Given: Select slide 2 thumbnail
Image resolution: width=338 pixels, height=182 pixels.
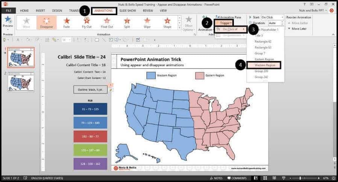Looking at the screenshot, I should coord(21,82).
